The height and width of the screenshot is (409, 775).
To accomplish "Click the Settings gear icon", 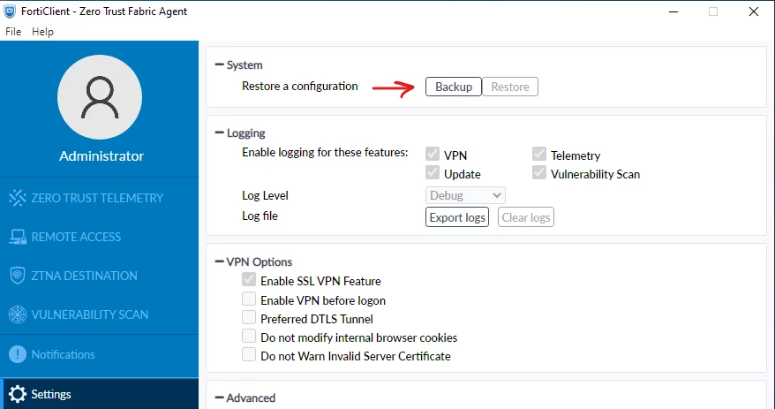I will pos(18,394).
